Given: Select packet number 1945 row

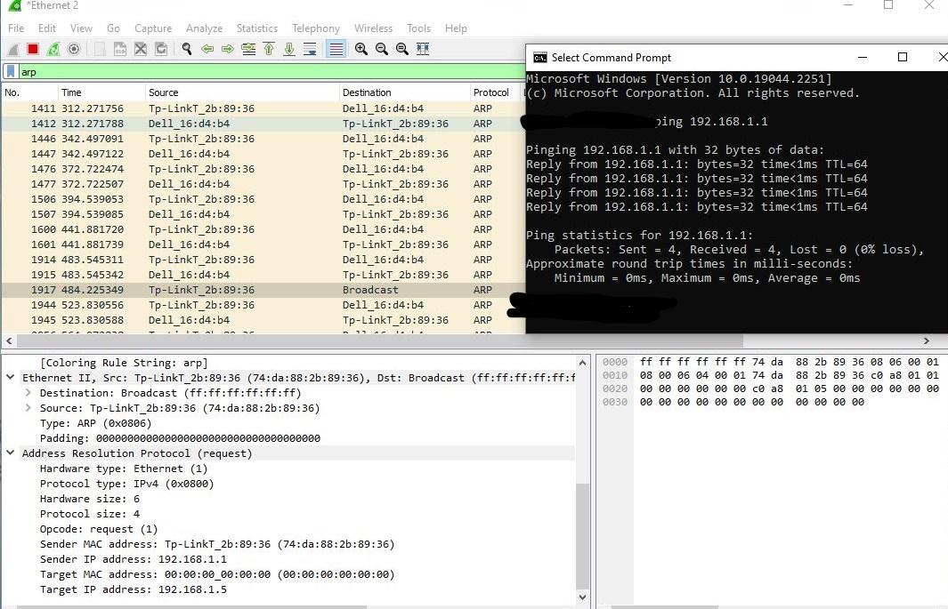Looking at the screenshot, I should [x=263, y=320].
